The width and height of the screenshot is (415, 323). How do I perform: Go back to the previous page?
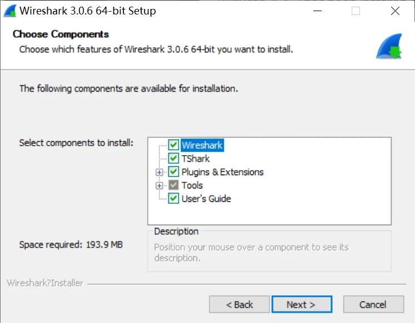[239, 304]
